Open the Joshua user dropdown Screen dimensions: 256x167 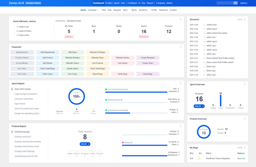click(x=244, y=3)
